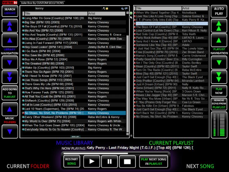Jump library down with the blue double-down arrow
Screen dimensions: 229x172
point(10,77)
